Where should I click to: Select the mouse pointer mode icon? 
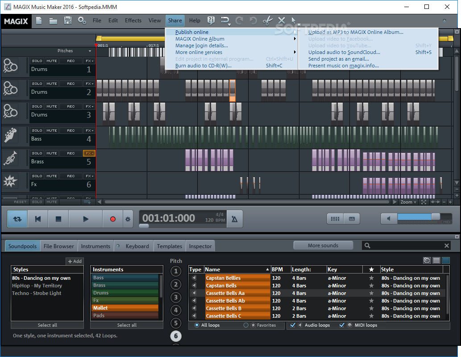coord(293,21)
